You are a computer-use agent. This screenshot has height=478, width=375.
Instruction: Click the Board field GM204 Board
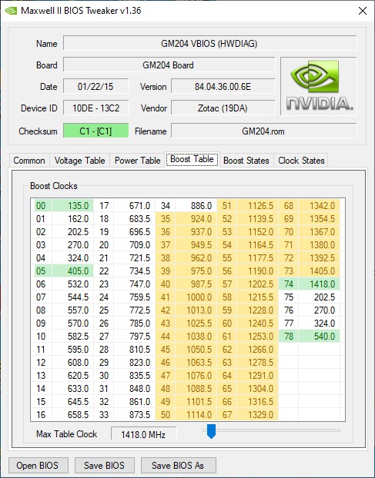[169, 65]
